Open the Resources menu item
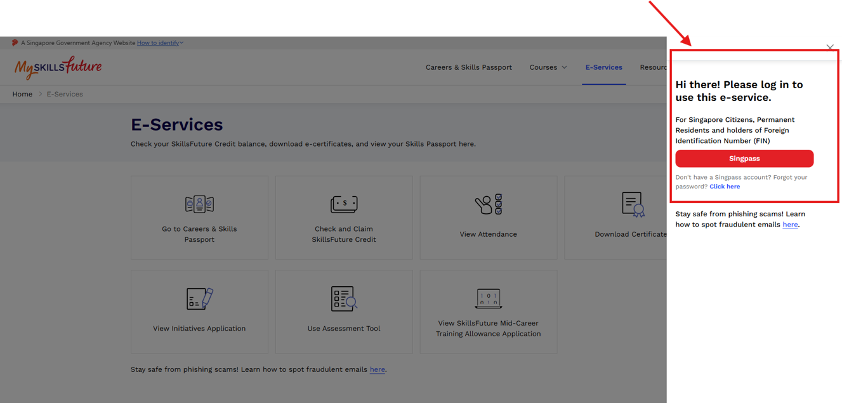Viewport: 842px width, 403px height. pos(653,67)
